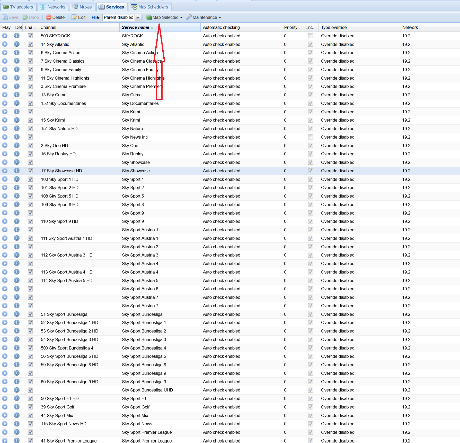
Task: Switch to Muxes tab
Action: [82, 7]
